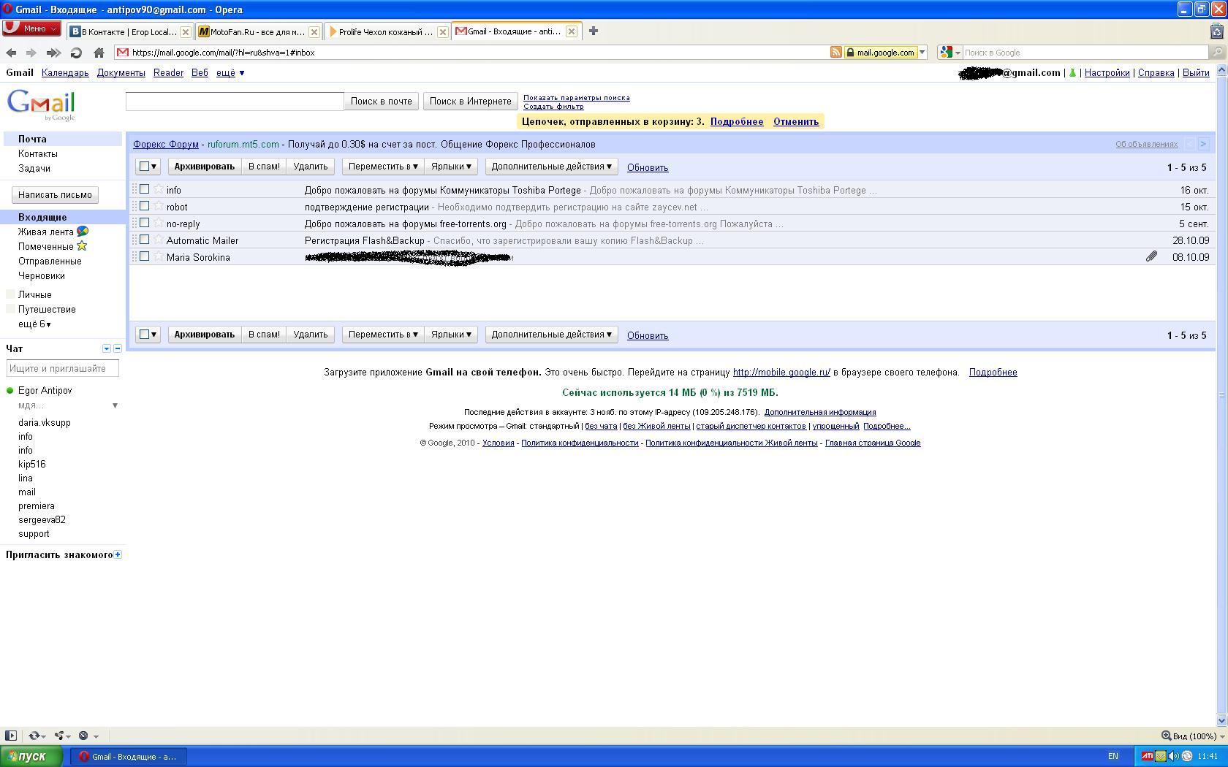Expand ещё menu in top Google bar

[x=230, y=73]
